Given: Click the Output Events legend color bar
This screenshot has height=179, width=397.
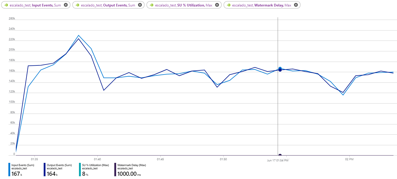Looking at the screenshot, I should pos(45,170).
